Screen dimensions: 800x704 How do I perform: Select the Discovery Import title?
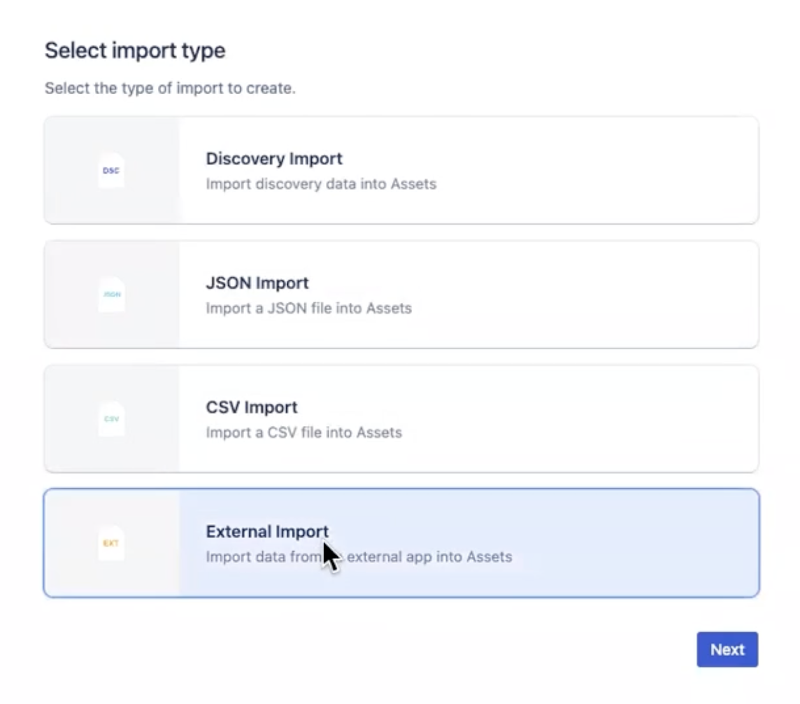[x=274, y=158]
